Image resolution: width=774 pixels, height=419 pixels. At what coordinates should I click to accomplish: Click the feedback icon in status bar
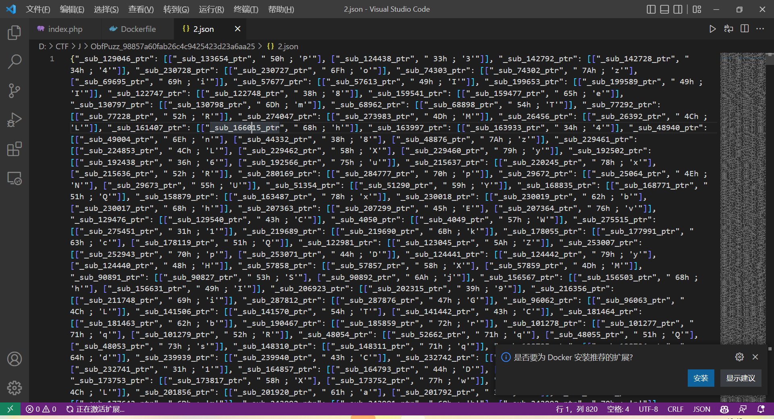coord(743,409)
